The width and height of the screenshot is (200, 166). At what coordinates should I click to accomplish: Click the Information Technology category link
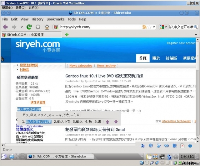point(176,121)
